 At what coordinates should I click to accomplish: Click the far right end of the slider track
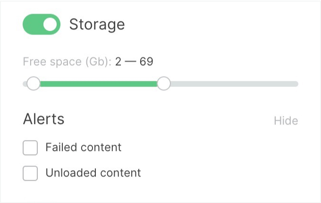(x=296, y=84)
